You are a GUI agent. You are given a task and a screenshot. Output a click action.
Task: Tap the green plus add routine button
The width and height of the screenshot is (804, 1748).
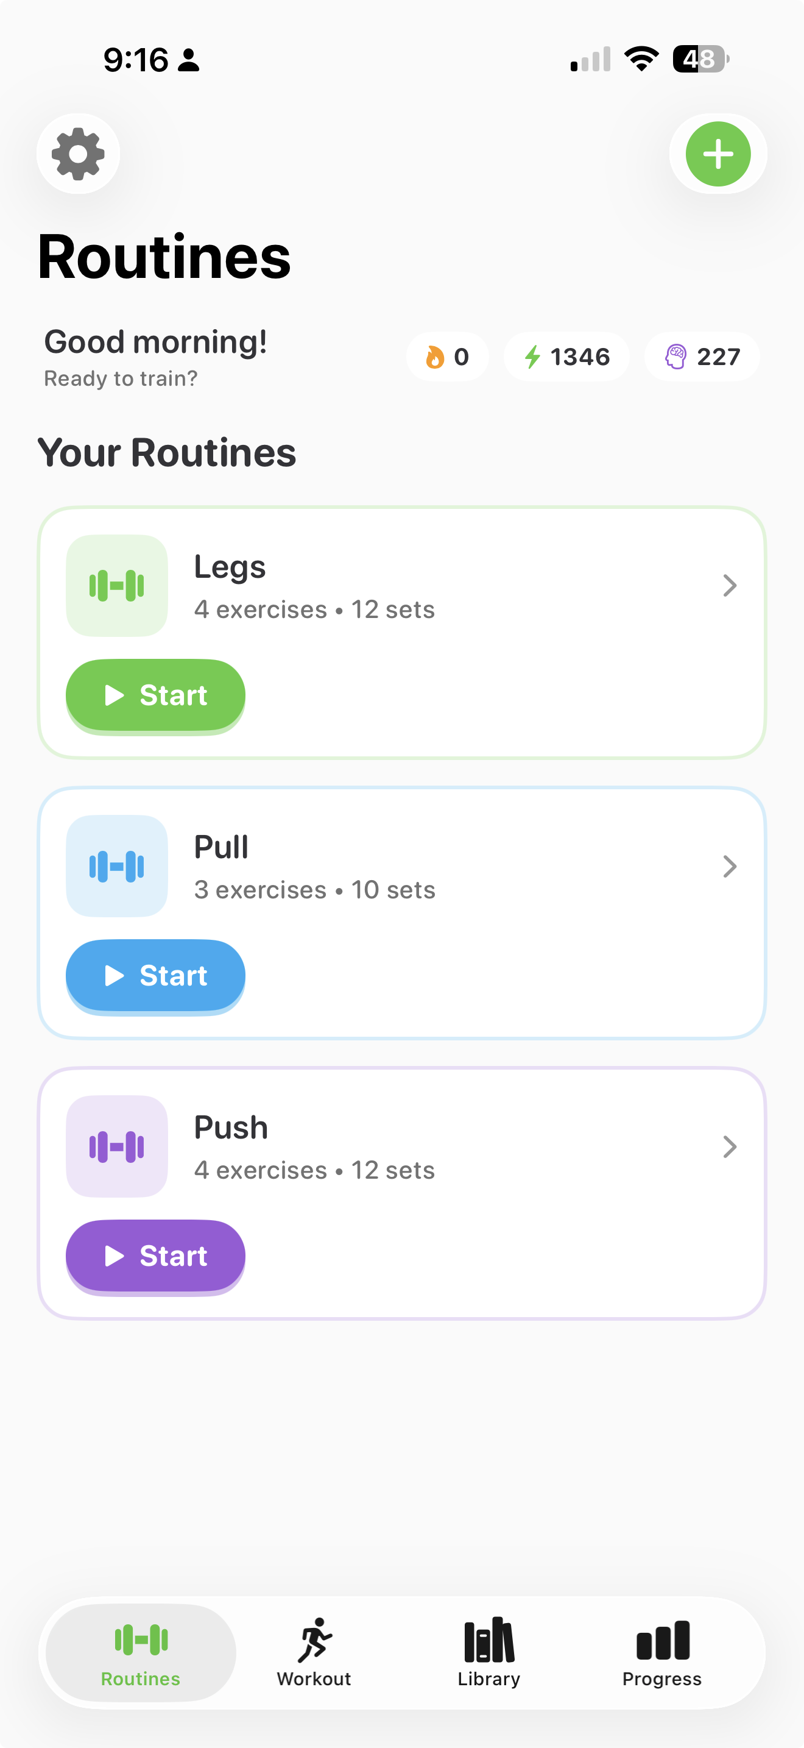coord(718,154)
